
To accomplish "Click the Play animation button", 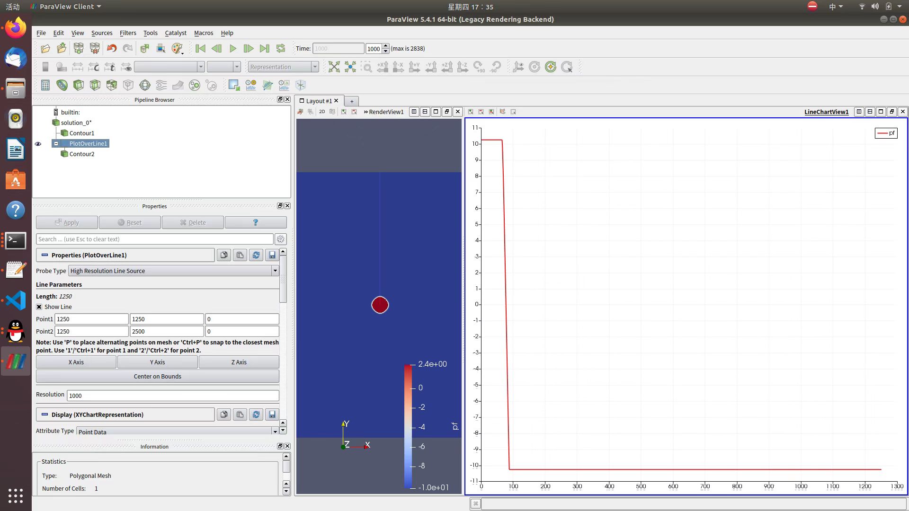I will pyautogui.click(x=233, y=48).
